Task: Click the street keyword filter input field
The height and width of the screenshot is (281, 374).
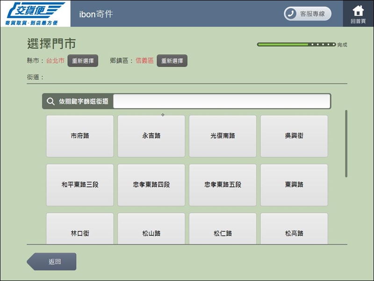Action: (222, 101)
